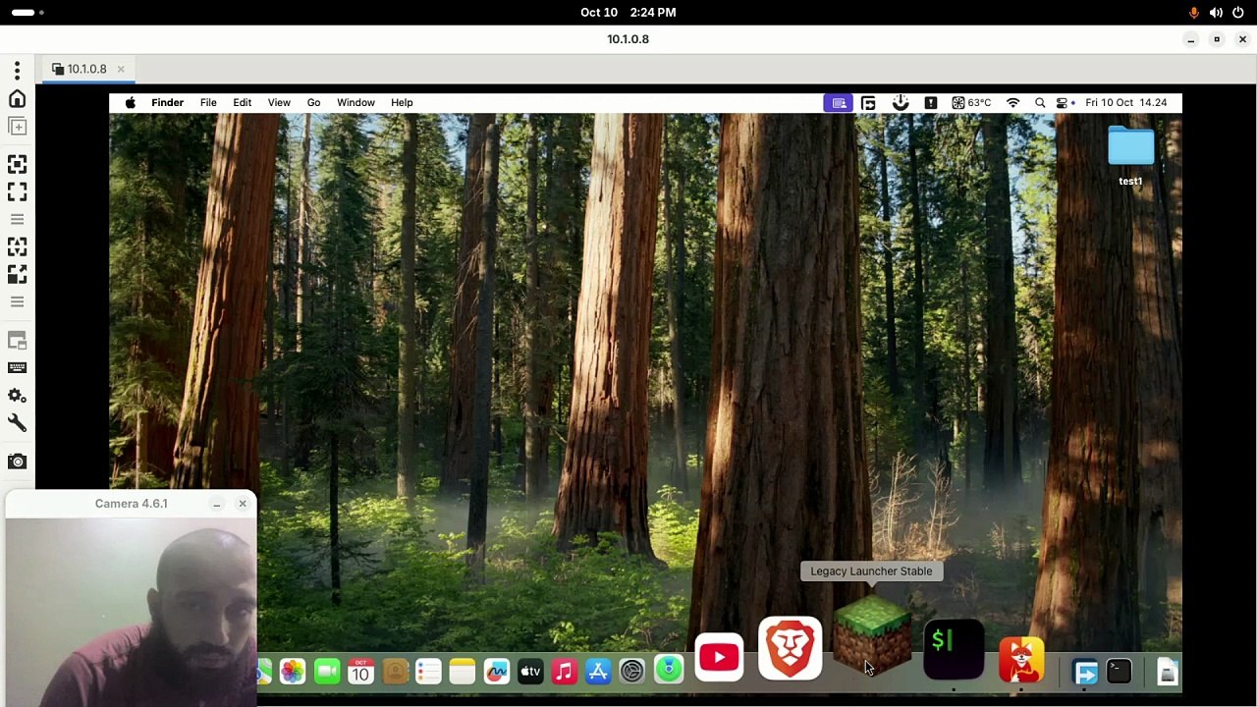Launch YouTube from the Dock
Image resolution: width=1257 pixels, height=707 pixels.
tap(719, 658)
